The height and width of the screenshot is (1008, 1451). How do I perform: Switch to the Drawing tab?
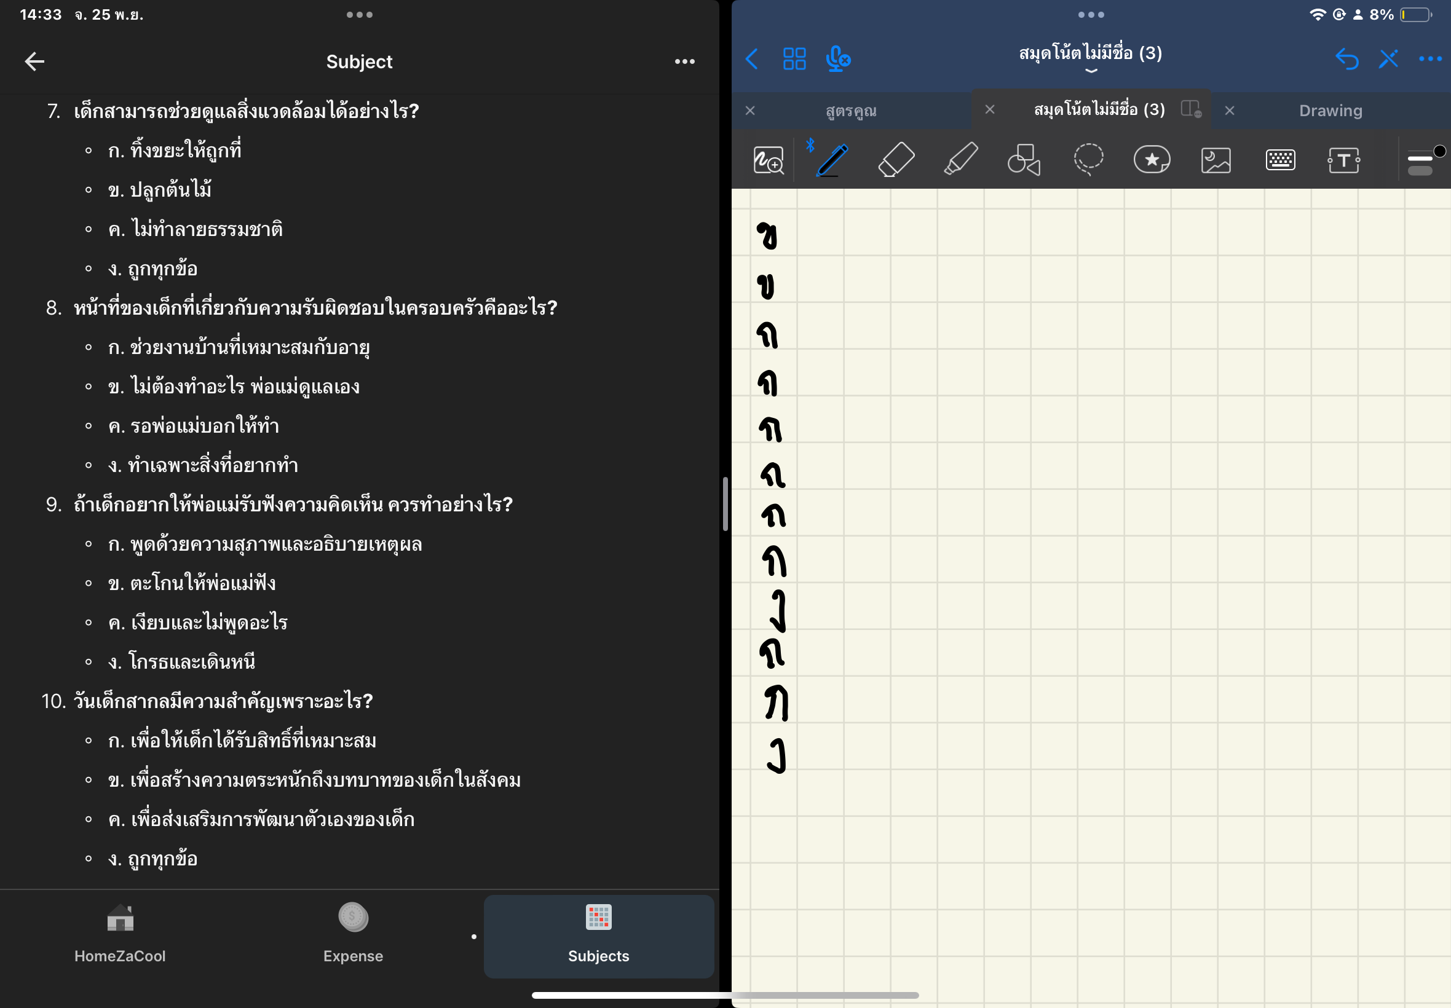[x=1330, y=111]
